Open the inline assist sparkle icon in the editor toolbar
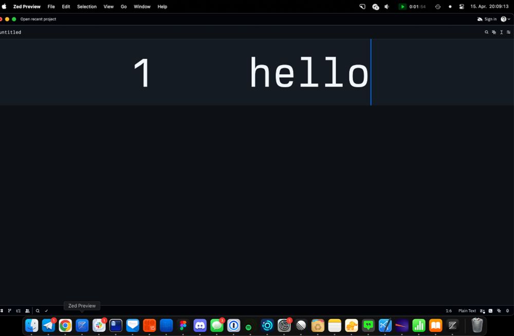Screen dimensions: 514x336 [x=494, y=32]
